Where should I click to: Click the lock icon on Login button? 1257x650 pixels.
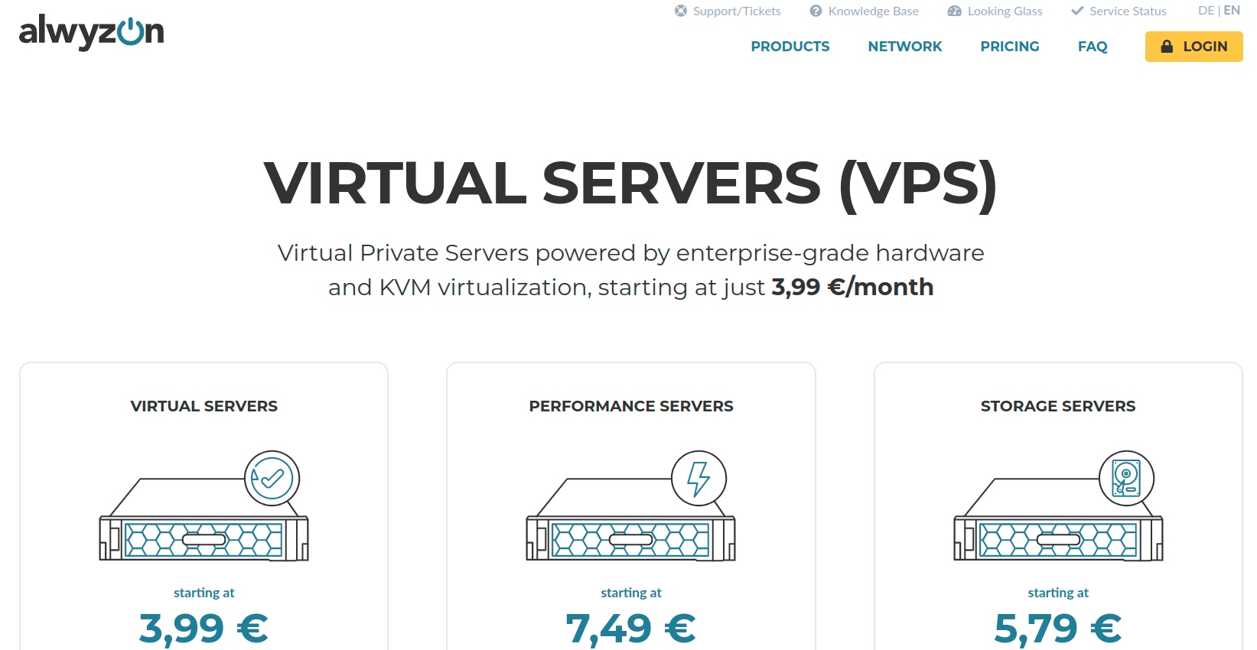(1167, 46)
